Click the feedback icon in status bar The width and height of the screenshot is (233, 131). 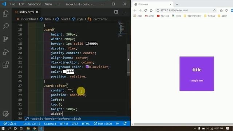pos(117,124)
